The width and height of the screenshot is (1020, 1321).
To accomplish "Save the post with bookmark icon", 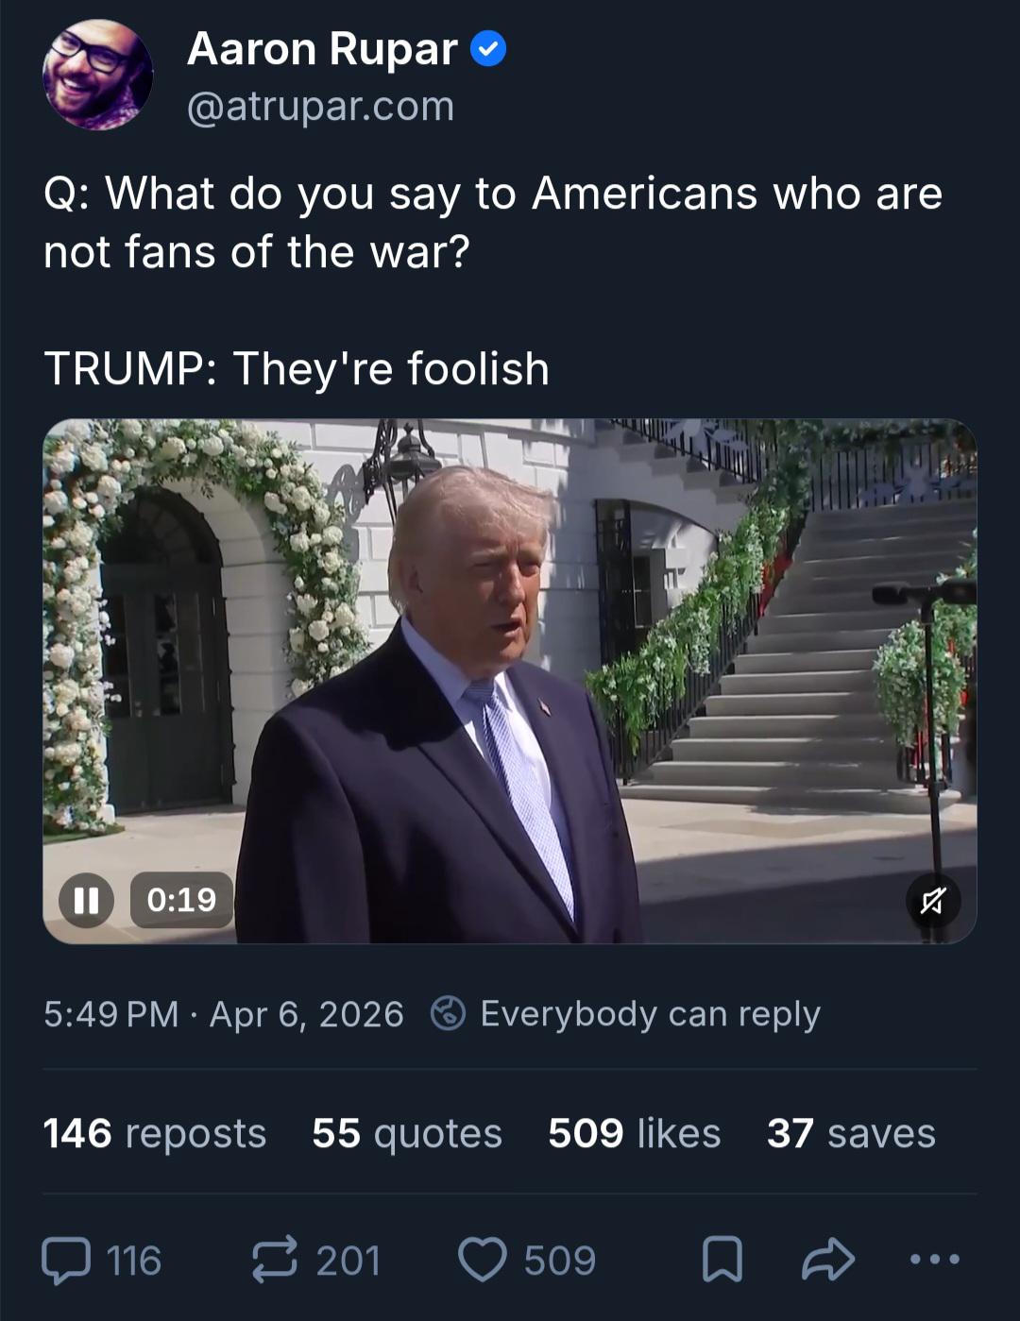I will pyautogui.click(x=722, y=1261).
